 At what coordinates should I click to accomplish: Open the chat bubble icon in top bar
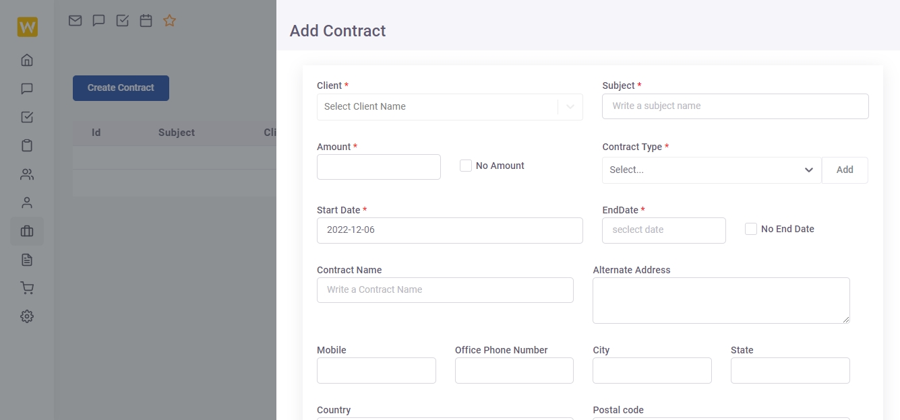(99, 21)
